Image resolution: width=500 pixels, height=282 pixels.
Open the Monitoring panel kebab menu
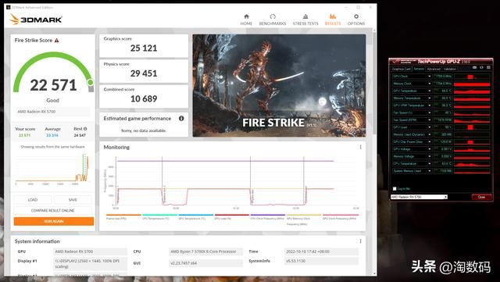(360, 147)
